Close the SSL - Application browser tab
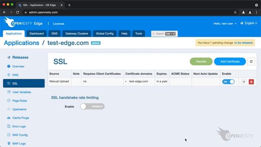 tap(62, 5)
